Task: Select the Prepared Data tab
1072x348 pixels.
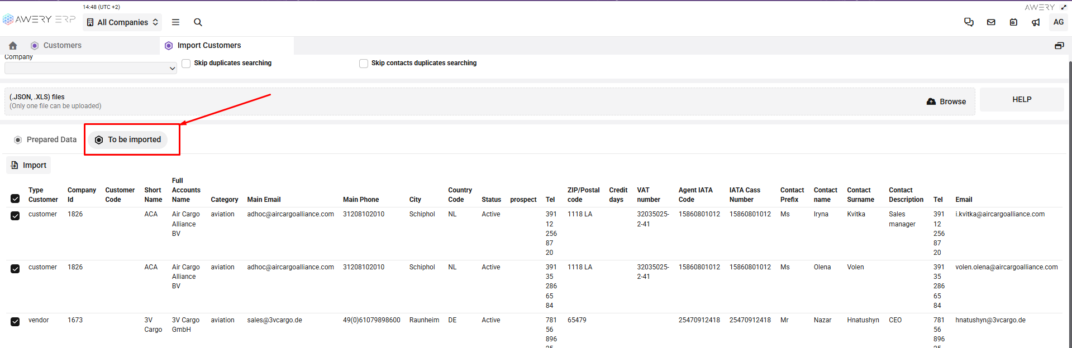Action: pos(45,139)
